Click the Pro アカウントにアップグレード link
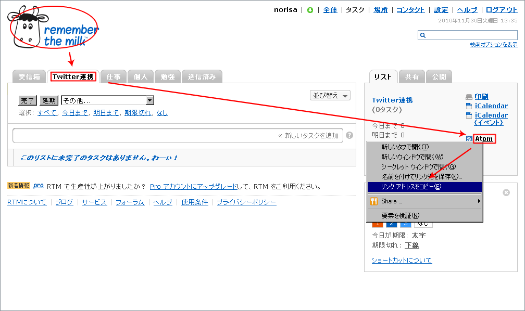Viewport: 525px width, 311px height. coord(194,187)
